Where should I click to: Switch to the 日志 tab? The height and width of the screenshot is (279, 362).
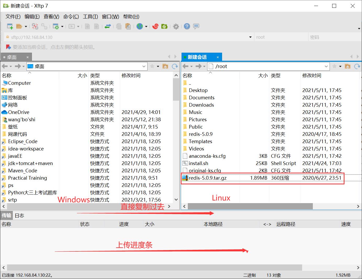19,215
